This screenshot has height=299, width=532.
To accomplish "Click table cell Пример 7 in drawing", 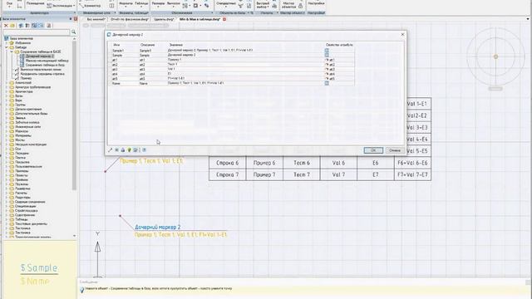I will pyautogui.click(x=264, y=175).
